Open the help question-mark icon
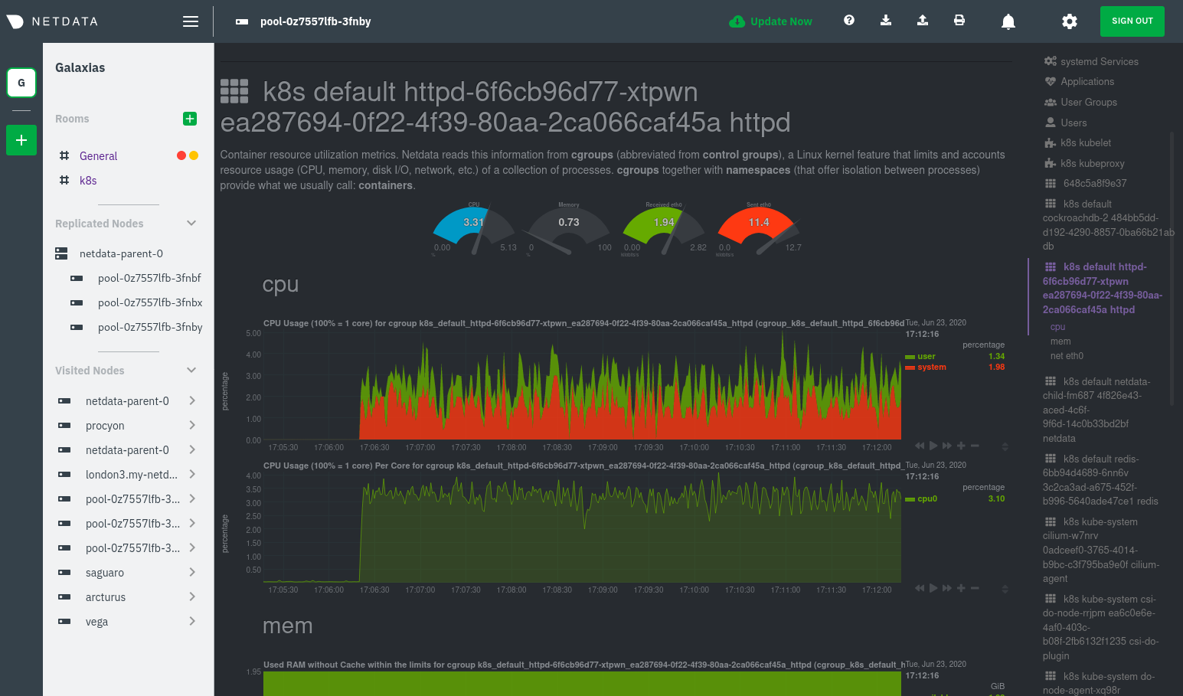 849,21
